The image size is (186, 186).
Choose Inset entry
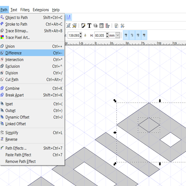click(32, 104)
